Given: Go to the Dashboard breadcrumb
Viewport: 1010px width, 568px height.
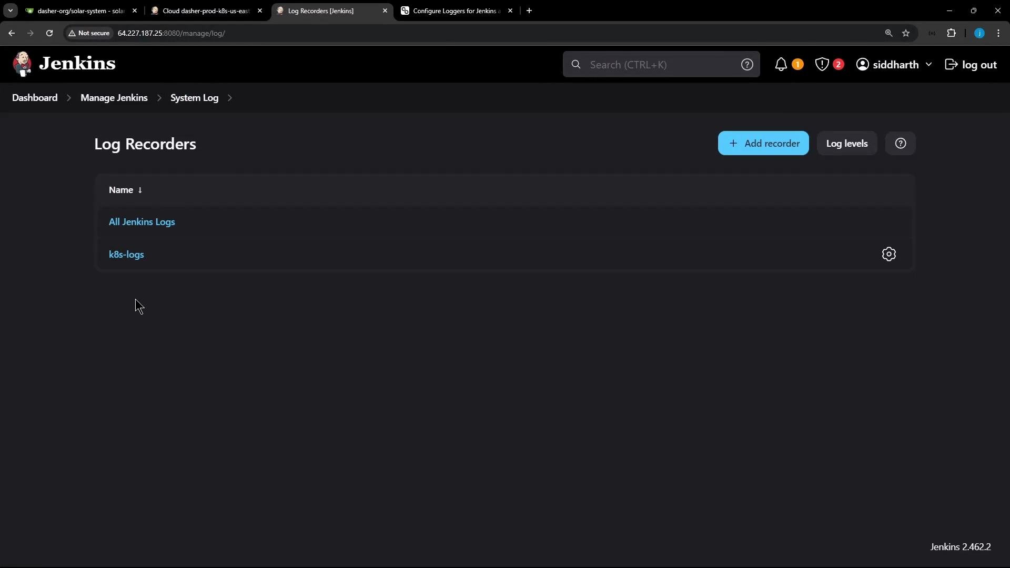Looking at the screenshot, I should coord(35,98).
